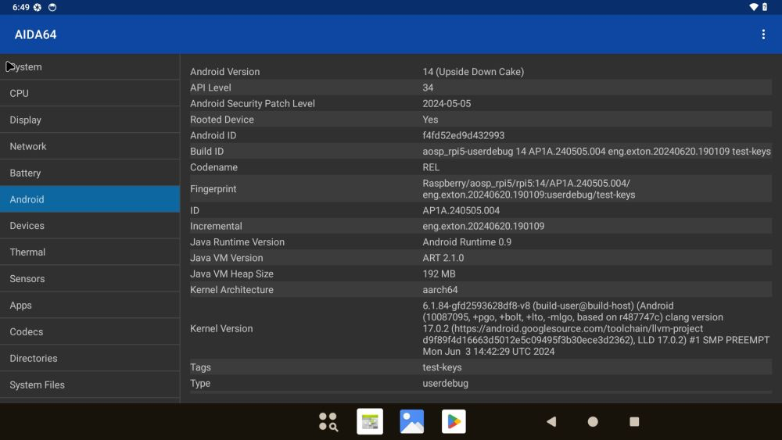Select the Codename label
The width and height of the screenshot is (782, 440).
213,167
